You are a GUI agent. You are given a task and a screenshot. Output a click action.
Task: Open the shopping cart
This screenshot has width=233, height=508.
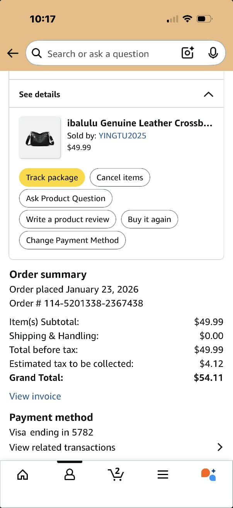pyautogui.click(x=116, y=474)
